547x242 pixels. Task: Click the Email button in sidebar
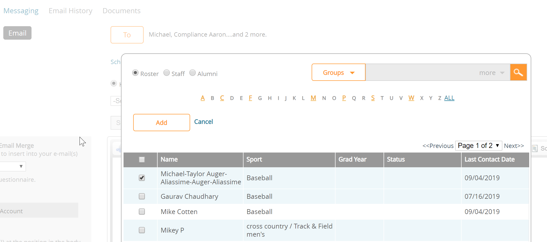17,33
